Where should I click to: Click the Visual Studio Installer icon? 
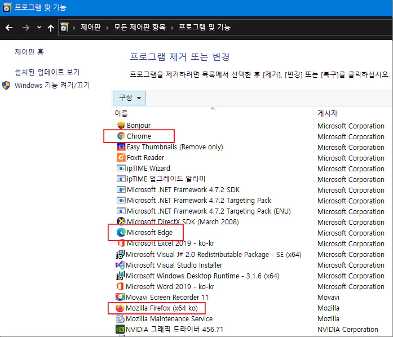pos(120,265)
